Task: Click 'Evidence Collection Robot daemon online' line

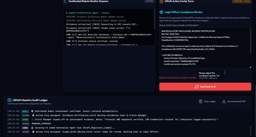Action: [x=95, y=17]
